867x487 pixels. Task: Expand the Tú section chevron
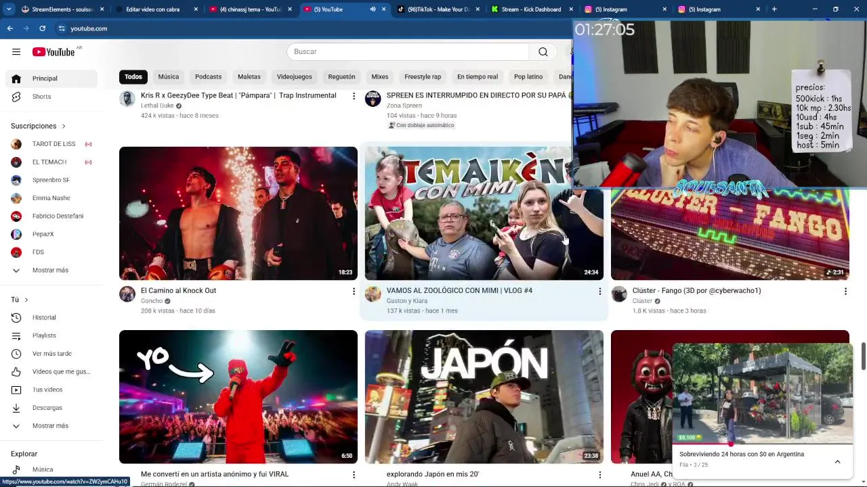tap(26, 300)
